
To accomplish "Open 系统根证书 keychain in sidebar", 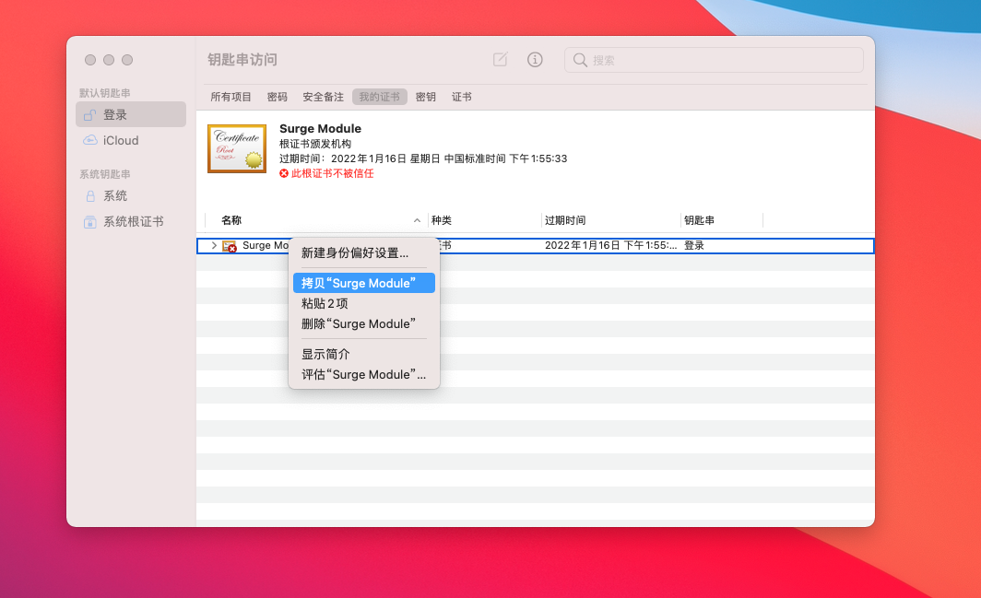I will (132, 222).
